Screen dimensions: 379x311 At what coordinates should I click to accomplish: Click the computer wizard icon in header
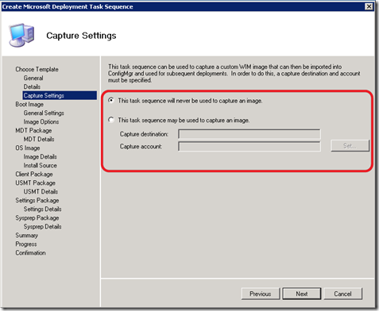(21, 35)
